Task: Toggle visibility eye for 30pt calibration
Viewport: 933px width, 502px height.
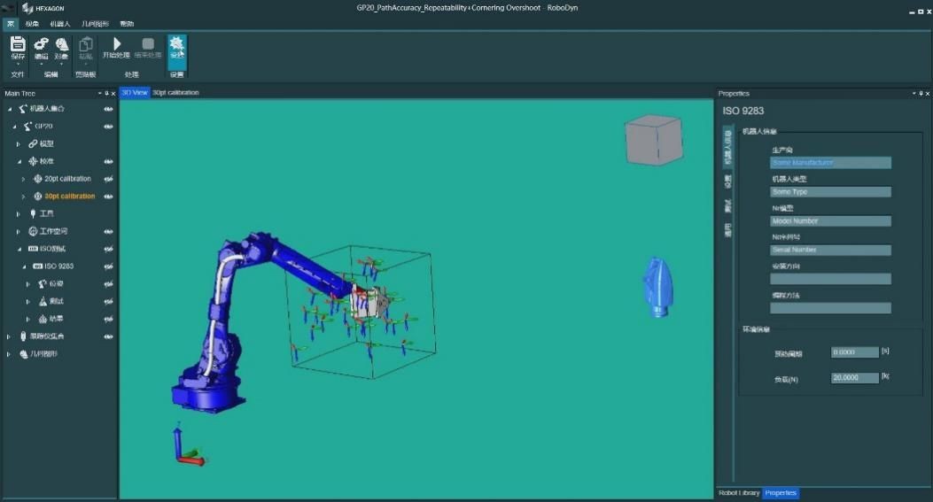Action: coord(108,197)
